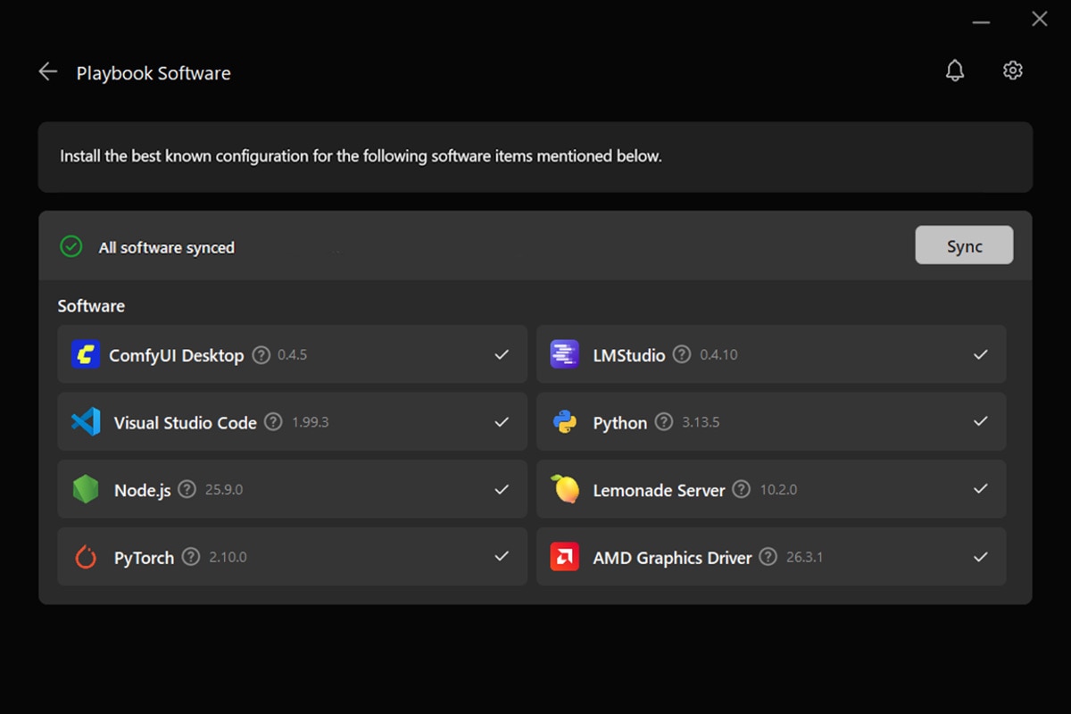Click the PyTorch label

pyautogui.click(x=144, y=558)
